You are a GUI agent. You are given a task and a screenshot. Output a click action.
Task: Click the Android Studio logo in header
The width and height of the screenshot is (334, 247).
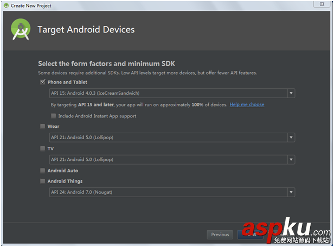click(x=21, y=29)
